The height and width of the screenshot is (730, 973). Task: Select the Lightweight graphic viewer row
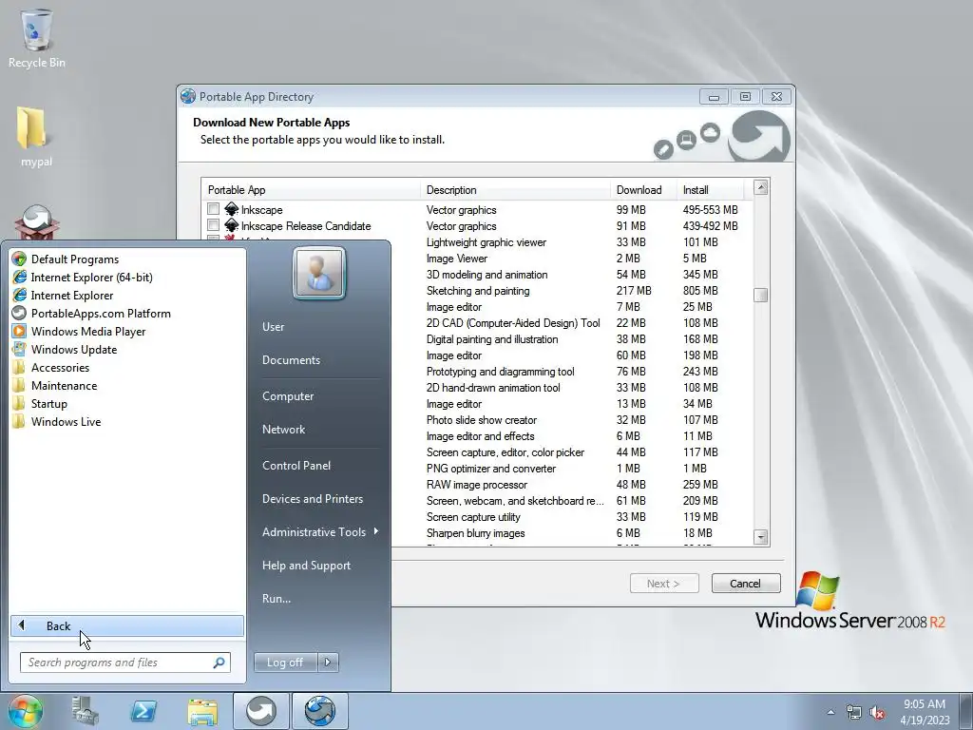click(571, 242)
